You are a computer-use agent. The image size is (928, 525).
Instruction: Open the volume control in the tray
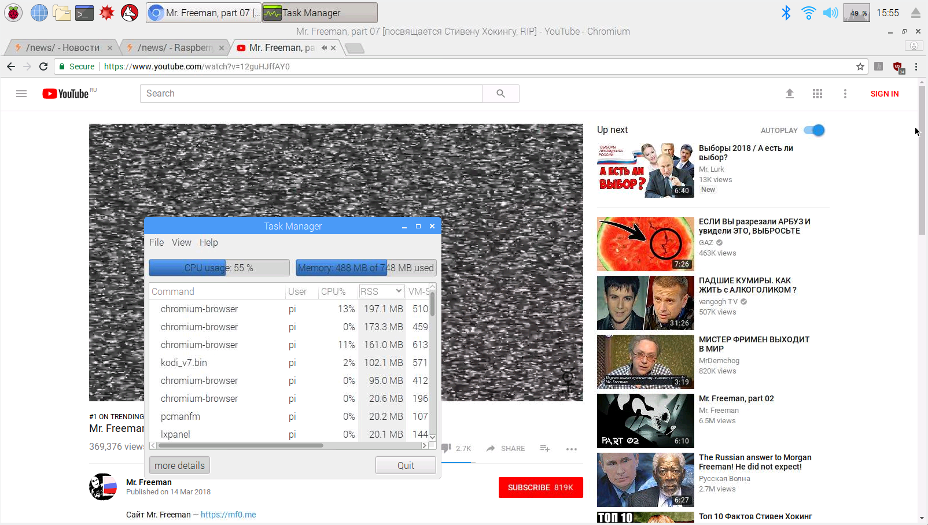coord(830,13)
